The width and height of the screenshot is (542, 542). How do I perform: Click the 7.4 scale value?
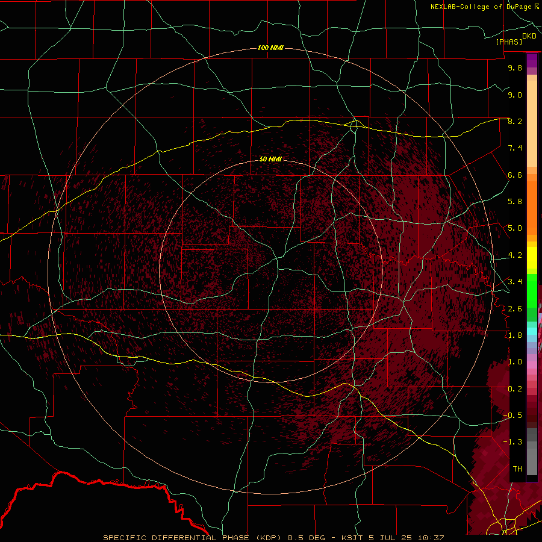point(515,148)
